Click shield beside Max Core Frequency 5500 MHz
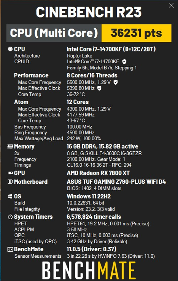The width and height of the screenshot is (178, 281). (x=116, y=82)
